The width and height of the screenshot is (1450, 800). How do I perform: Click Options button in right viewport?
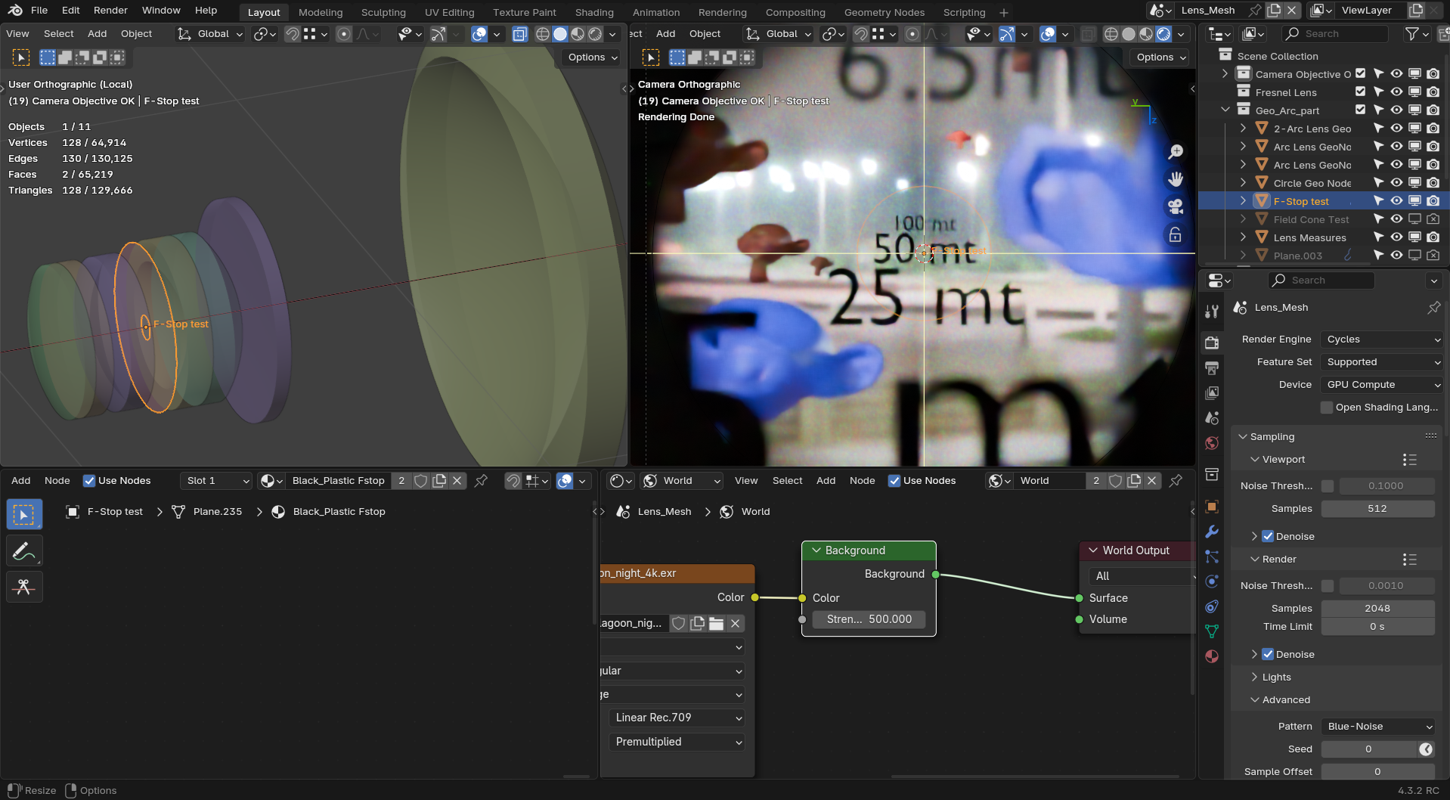(1160, 57)
